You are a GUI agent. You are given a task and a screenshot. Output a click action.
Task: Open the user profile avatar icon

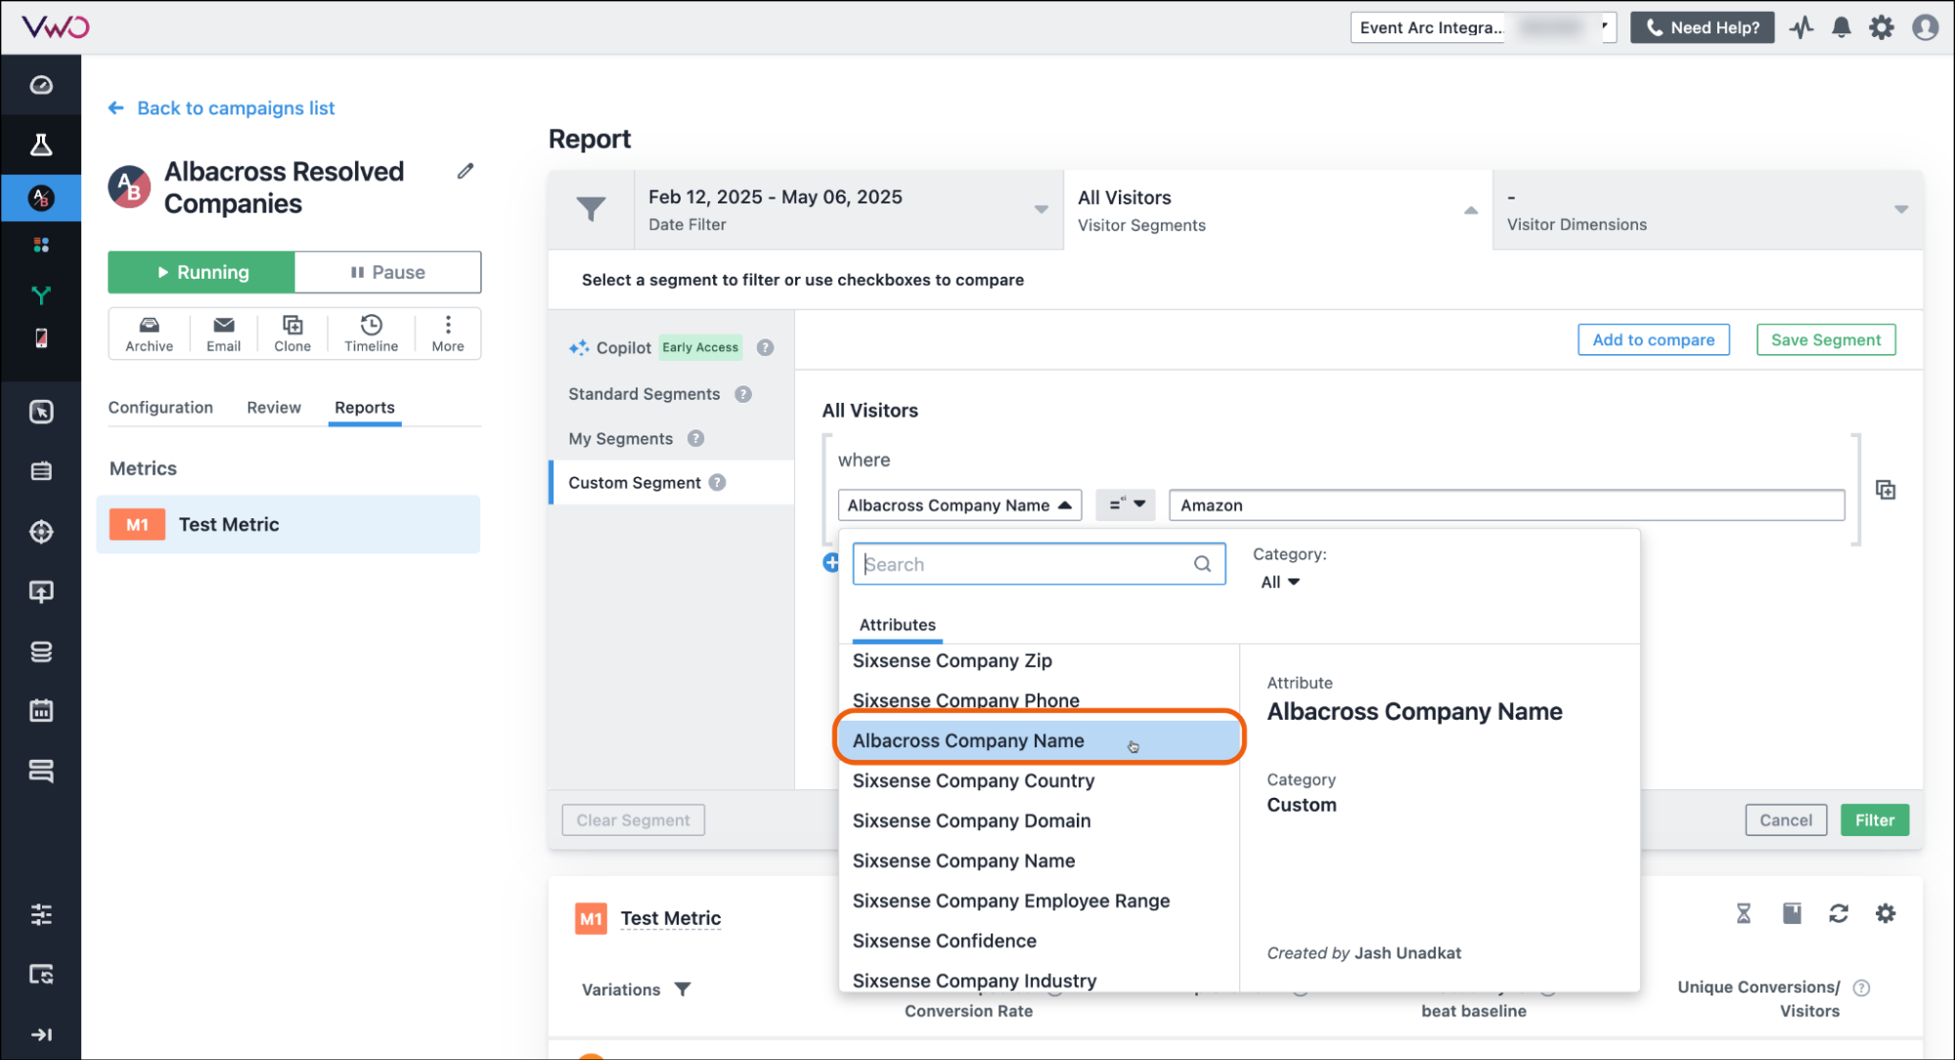(1925, 27)
